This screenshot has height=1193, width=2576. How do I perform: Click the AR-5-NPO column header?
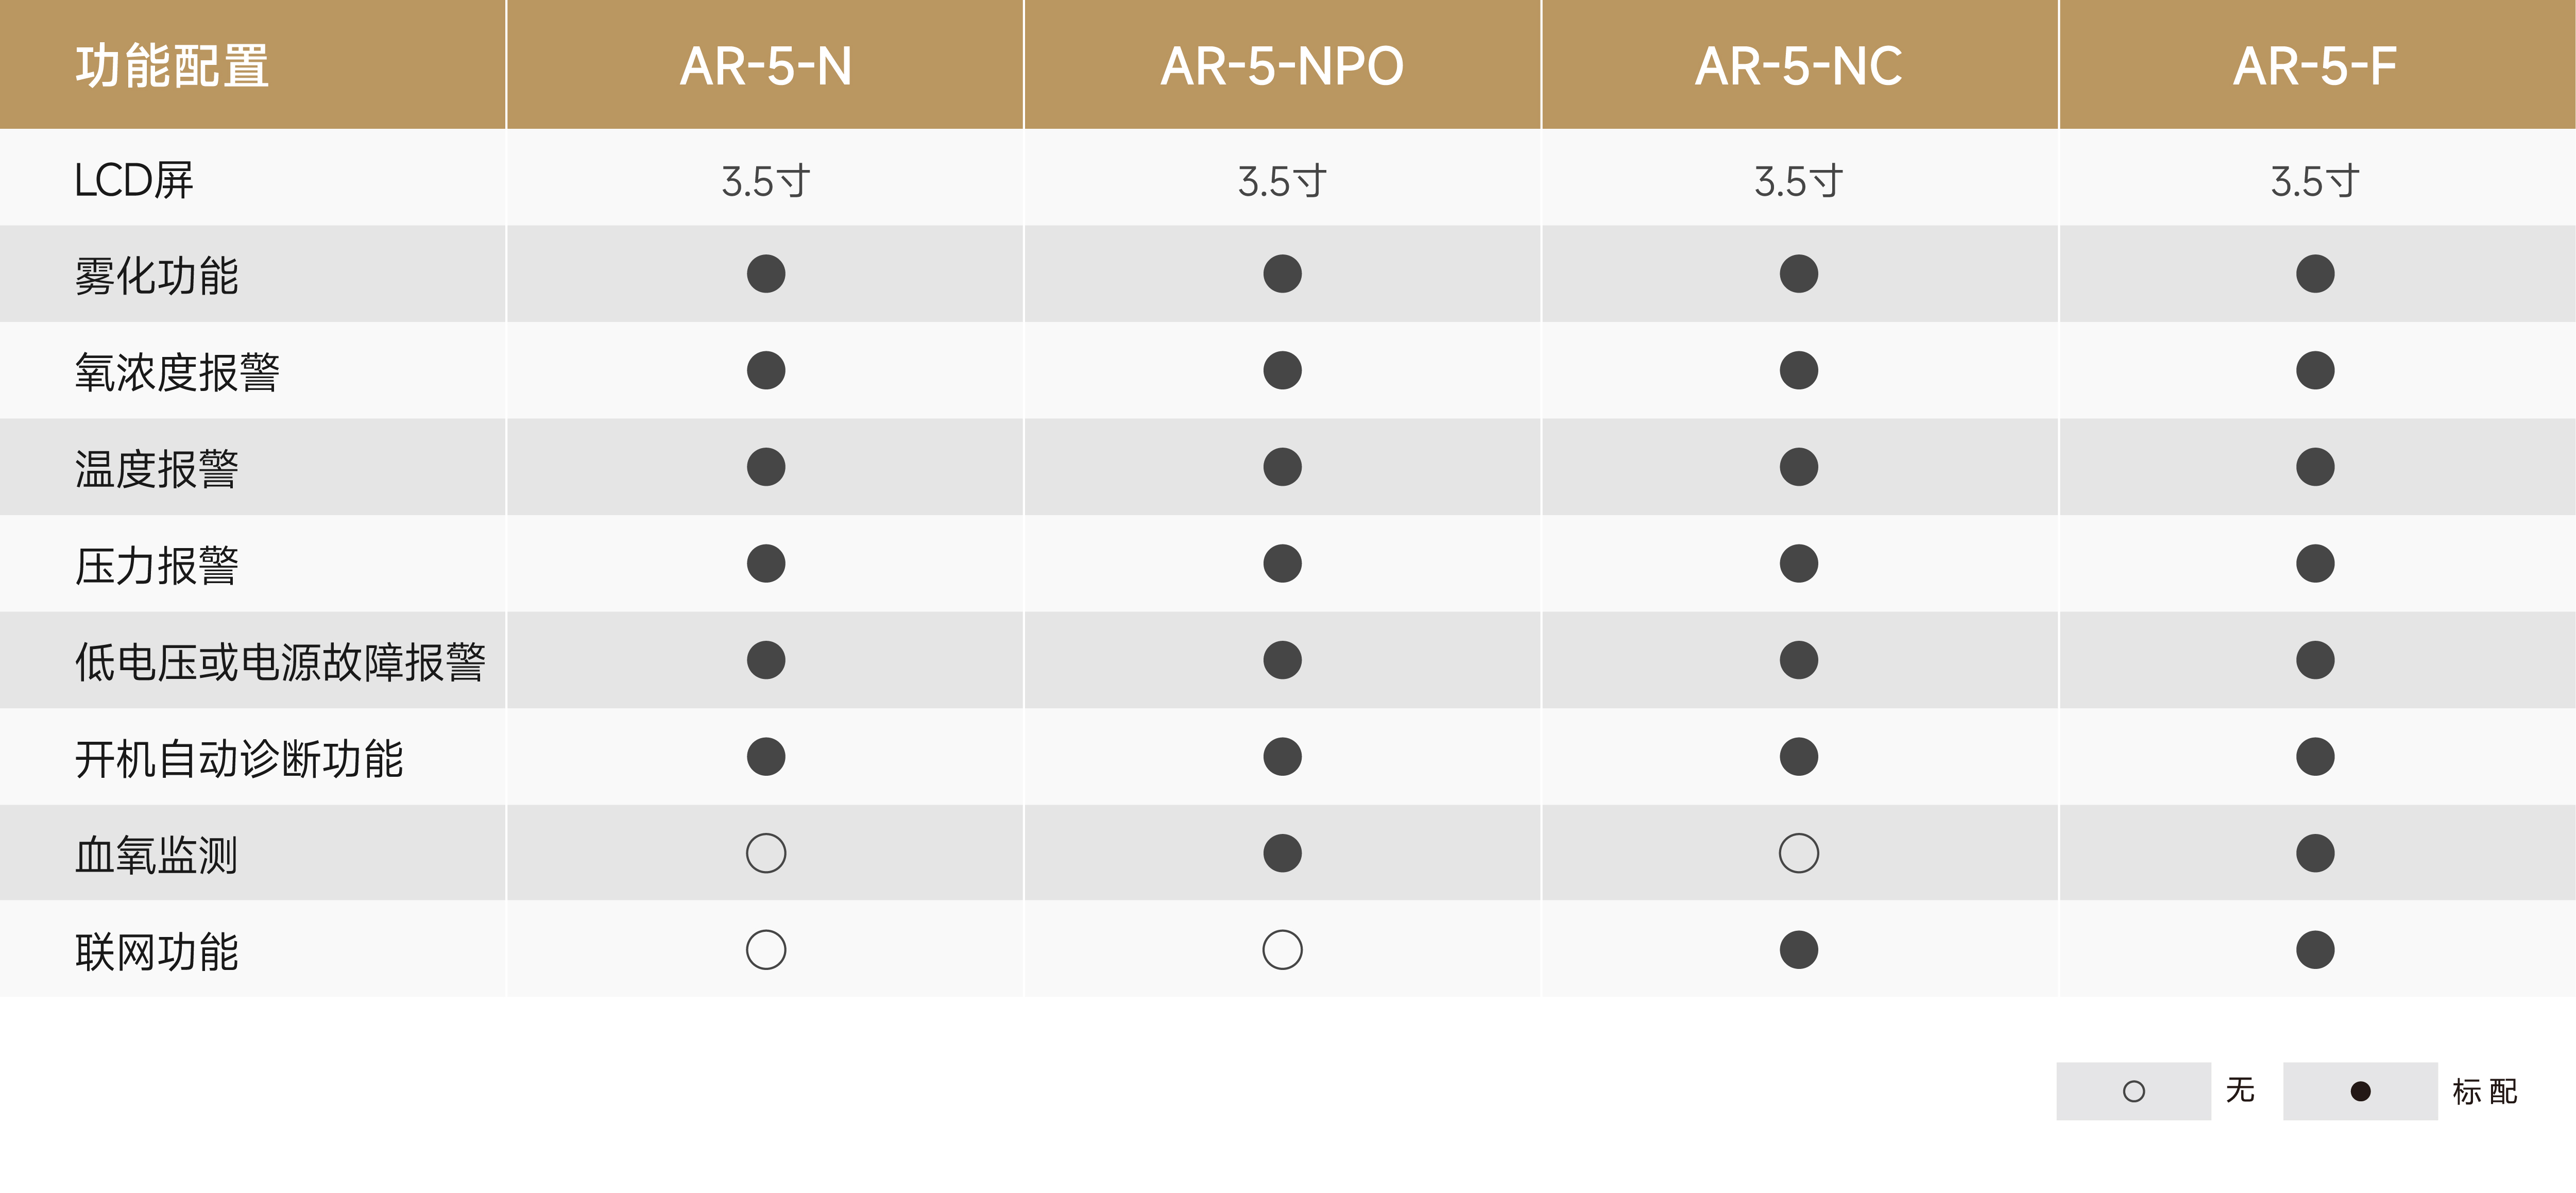(x=1282, y=66)
